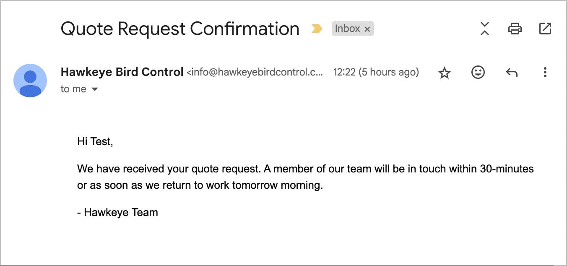Expand recipient details next to "to me"

tap(95, 89)
